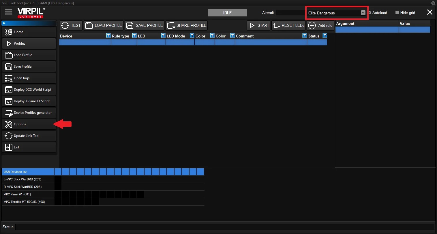
Task: Click the USB Devices list header
Action: click(28, 172)
